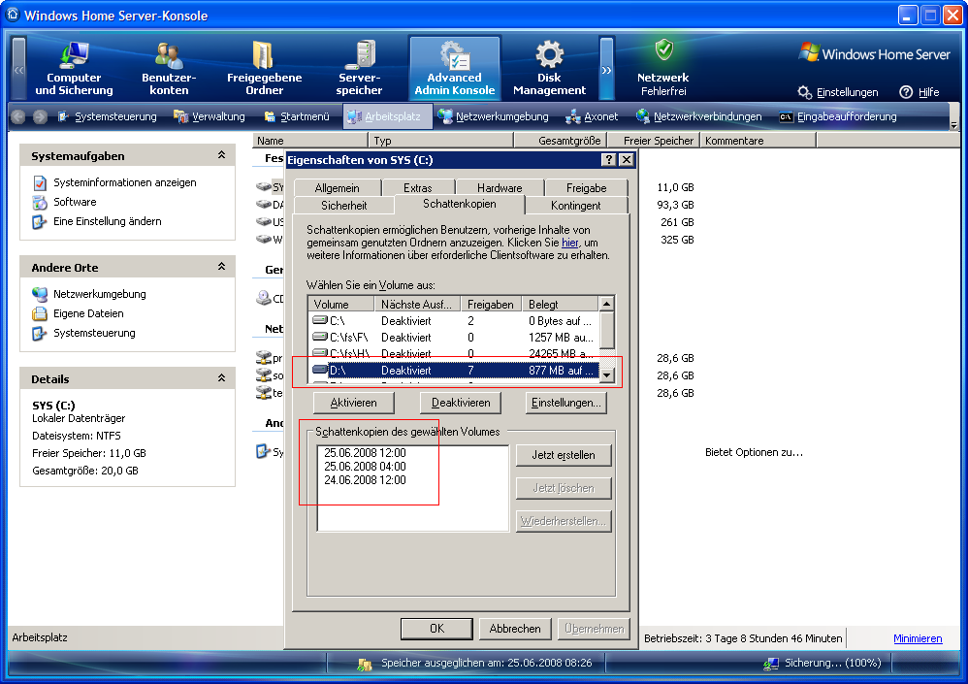Follow the 'hier' hyperlink
This screenshot has height=684, width=968.
(x=569, y=243)
